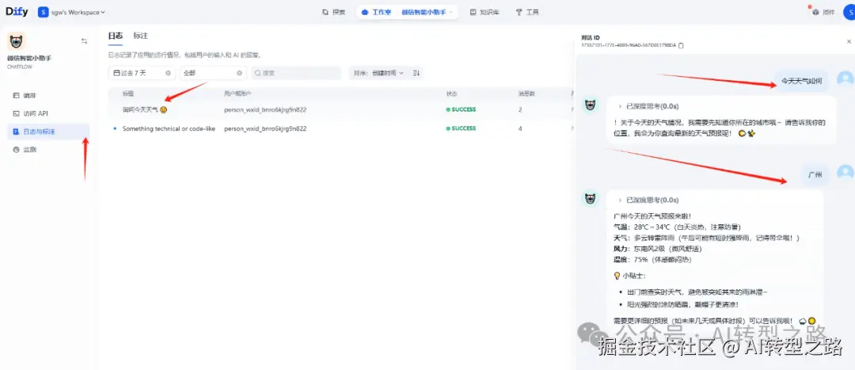Open the 排序: 创建时间 sort dropdown

(x=379, y=73)
